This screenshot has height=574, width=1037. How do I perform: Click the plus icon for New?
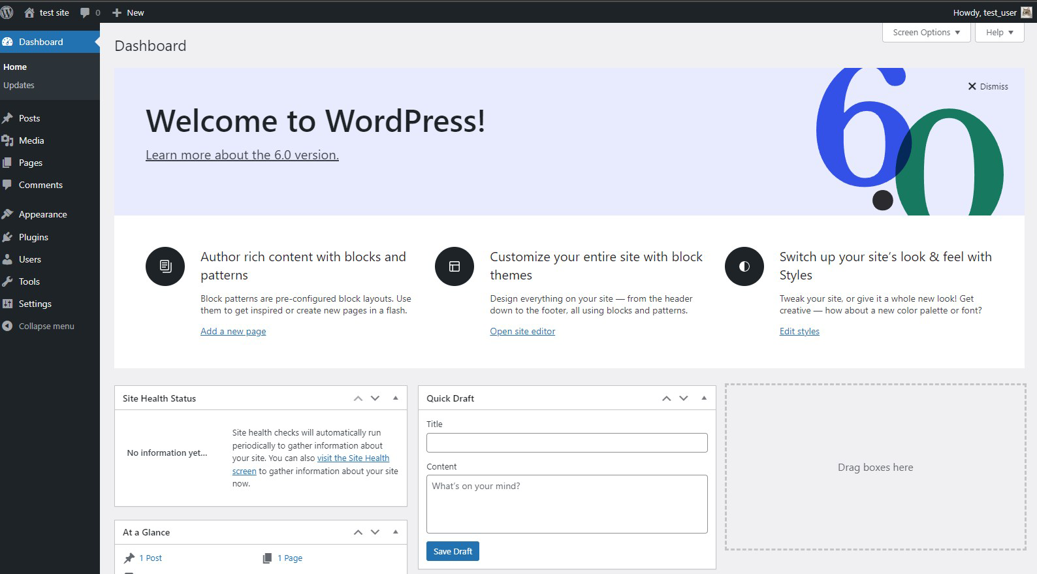[x=117, y=12]
